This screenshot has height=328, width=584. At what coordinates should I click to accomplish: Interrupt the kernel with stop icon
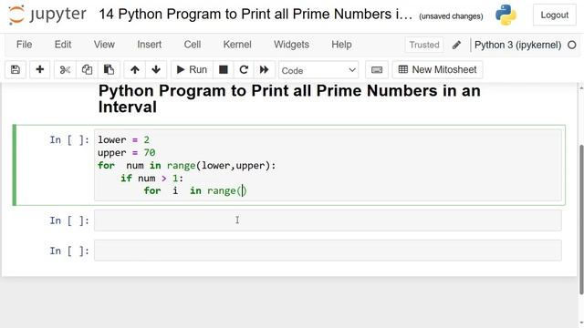click(x=223, y=69)
